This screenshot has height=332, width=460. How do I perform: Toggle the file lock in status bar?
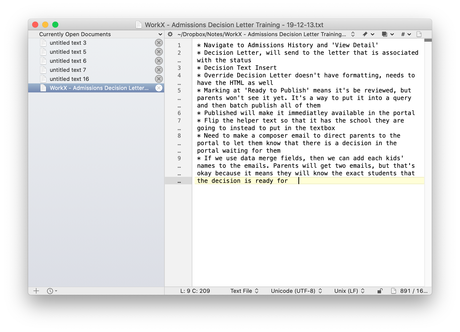[x=380, y=291]
